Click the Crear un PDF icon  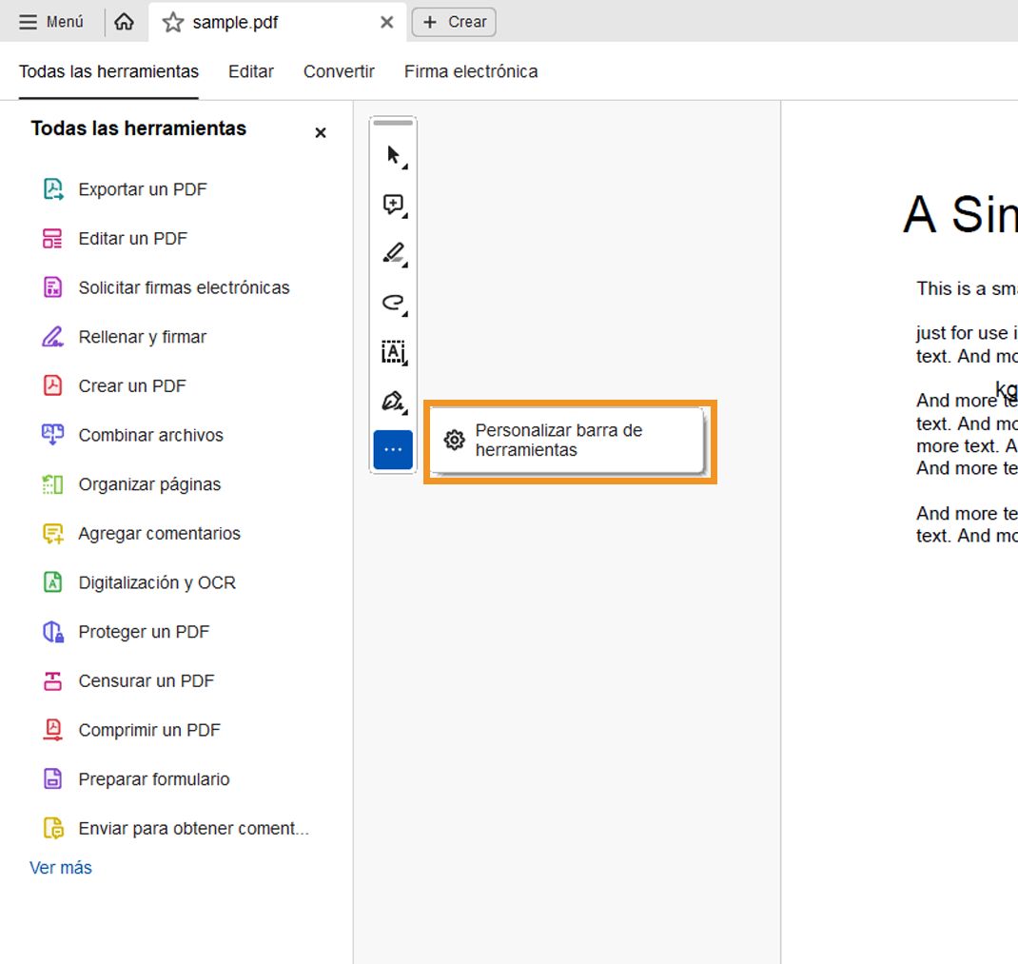[52, 385]
